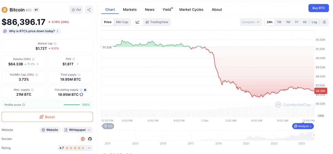Open the Compare dropdown

coord(250,22)
